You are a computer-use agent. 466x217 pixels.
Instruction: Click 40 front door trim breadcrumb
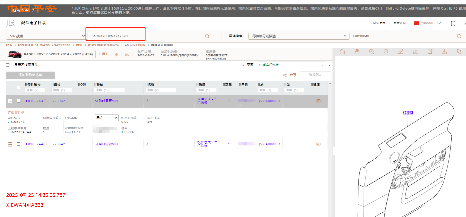click(135, 45)
